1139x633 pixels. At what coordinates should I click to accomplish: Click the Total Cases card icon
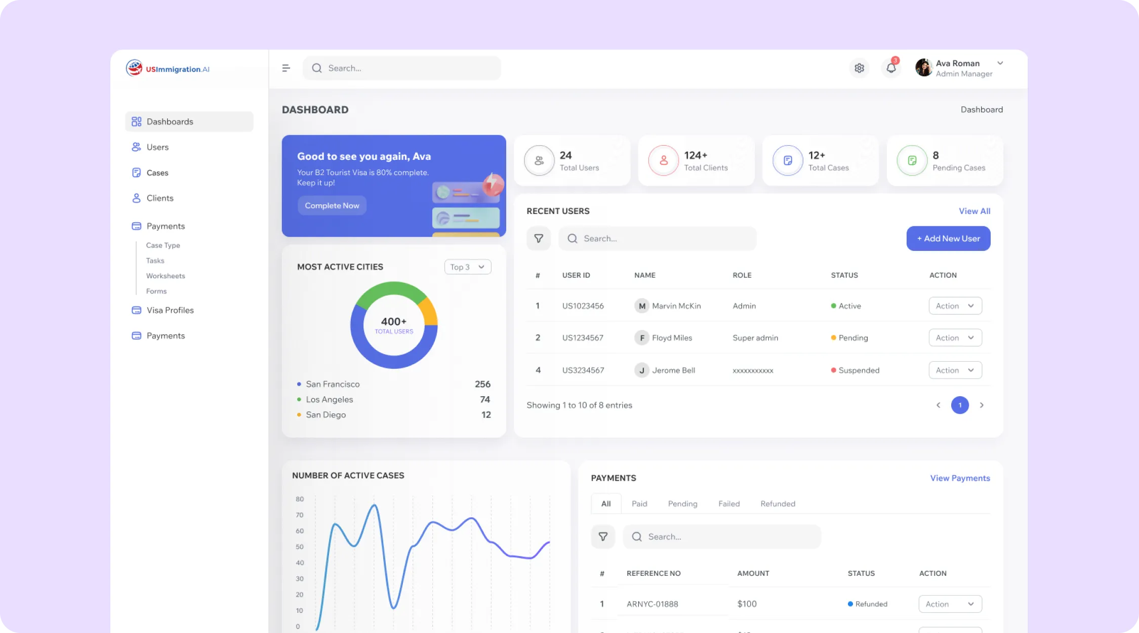pos(788,160)
